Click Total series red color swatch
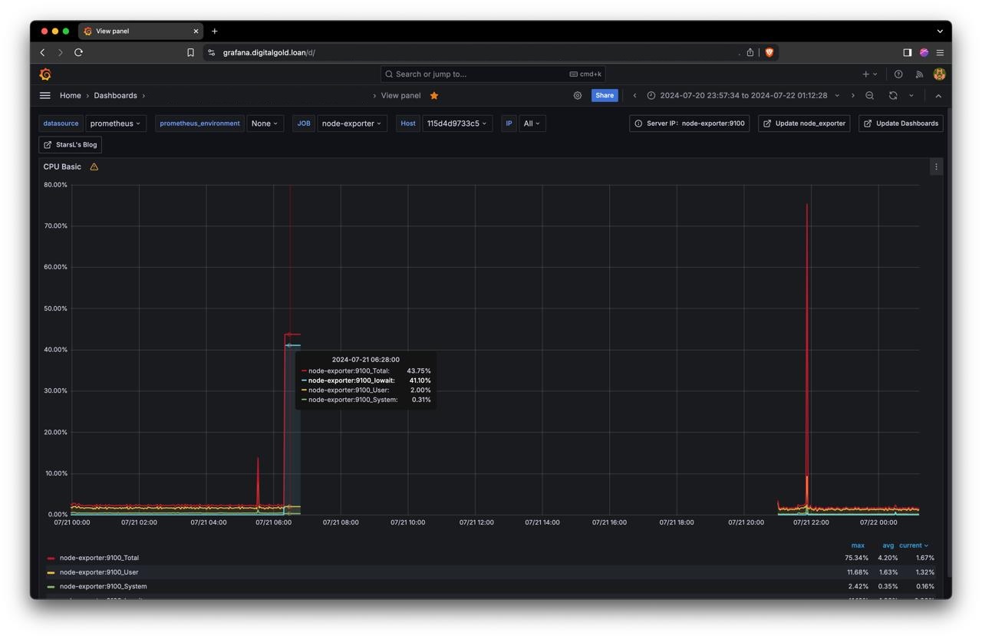982x639 pixels. (x=51, y=558)
